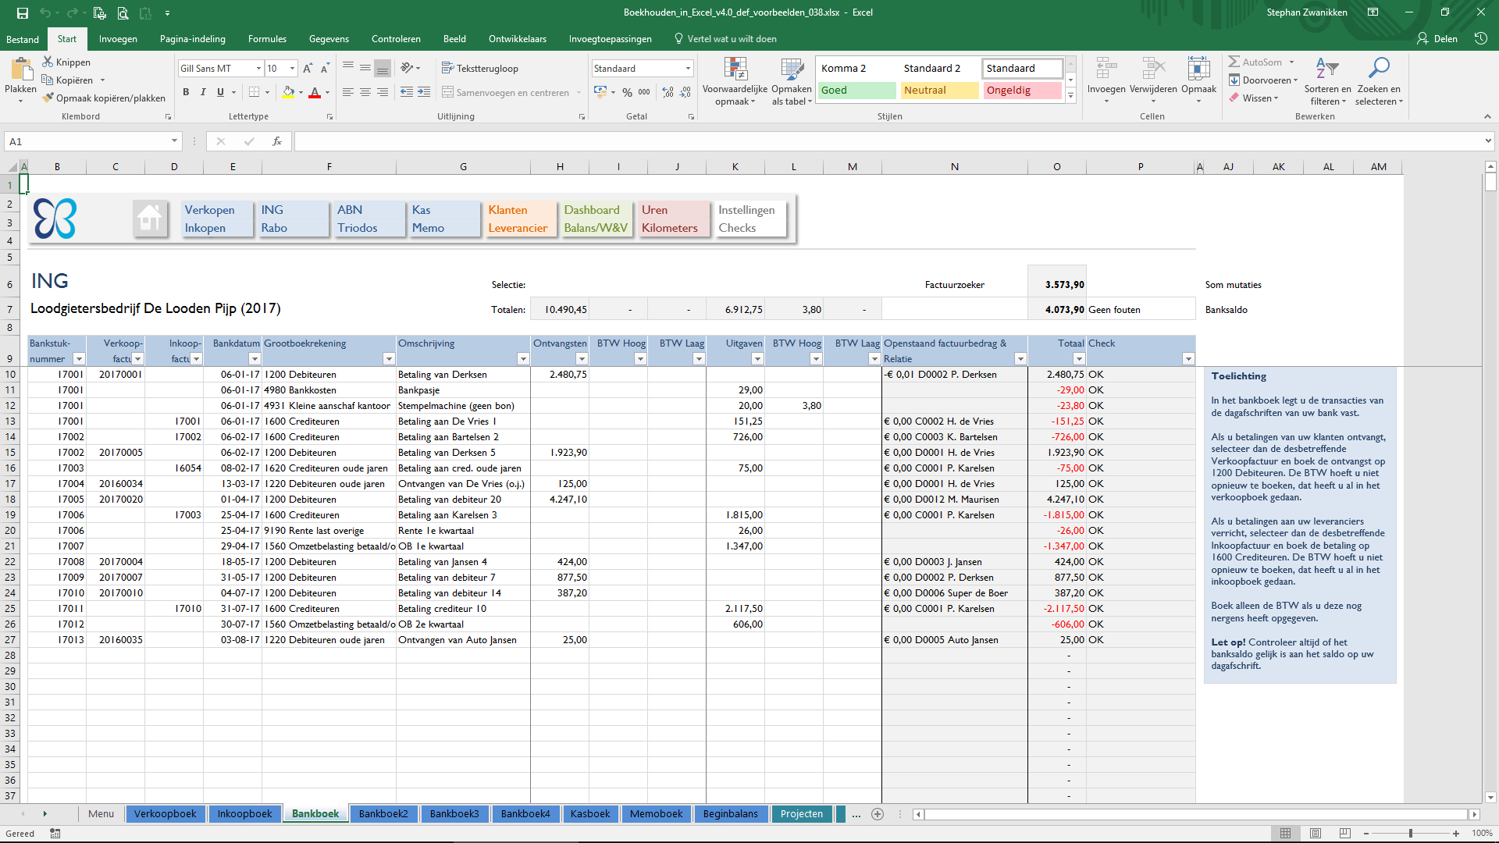Click Zoeken en selecteren magnifier icon
Screen dimensions: 1499x843
[x=1379, y=69]
